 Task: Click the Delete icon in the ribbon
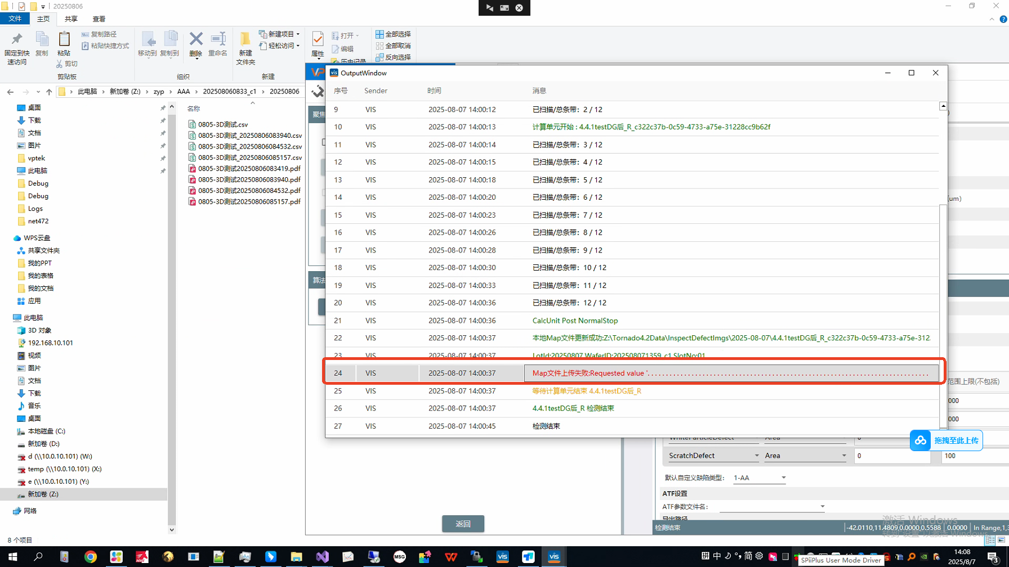point(195,44)
